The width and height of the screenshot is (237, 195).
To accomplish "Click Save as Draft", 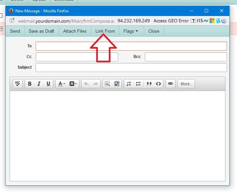I will pyautogui.click(x=41, y=31).
